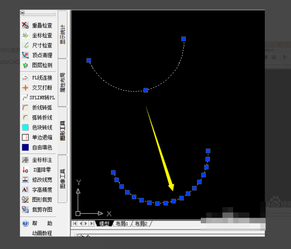Image resolution: width=291 pixels, height=249 pixels.
Task: Open the 属性布局 vertical tab
Action: (x=63, y=82)
